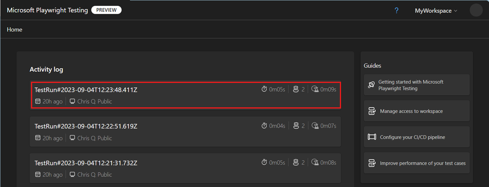Click the monitor icon next to Chris Q. Public in first run
Image resolution: width=489 pixels, height=187 pixels.
point(73,102)
